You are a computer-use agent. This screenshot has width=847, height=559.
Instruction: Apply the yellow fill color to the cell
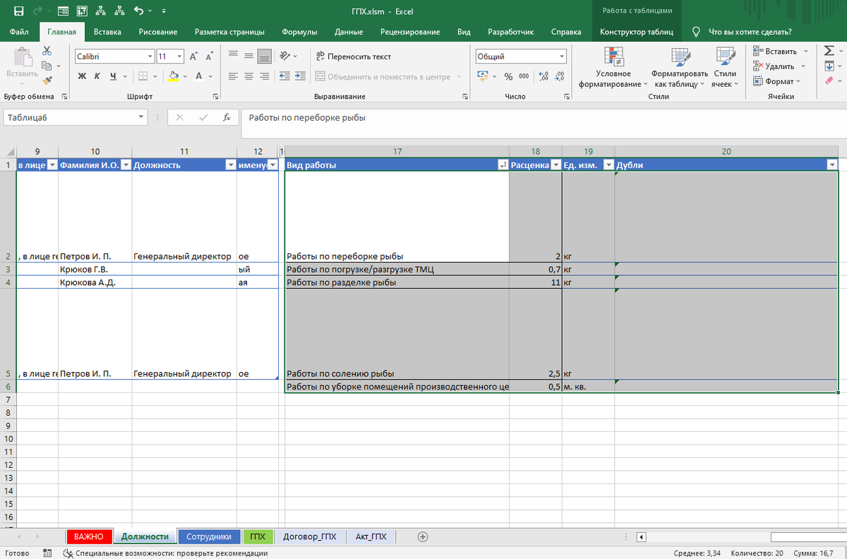(x=174, y=76)
